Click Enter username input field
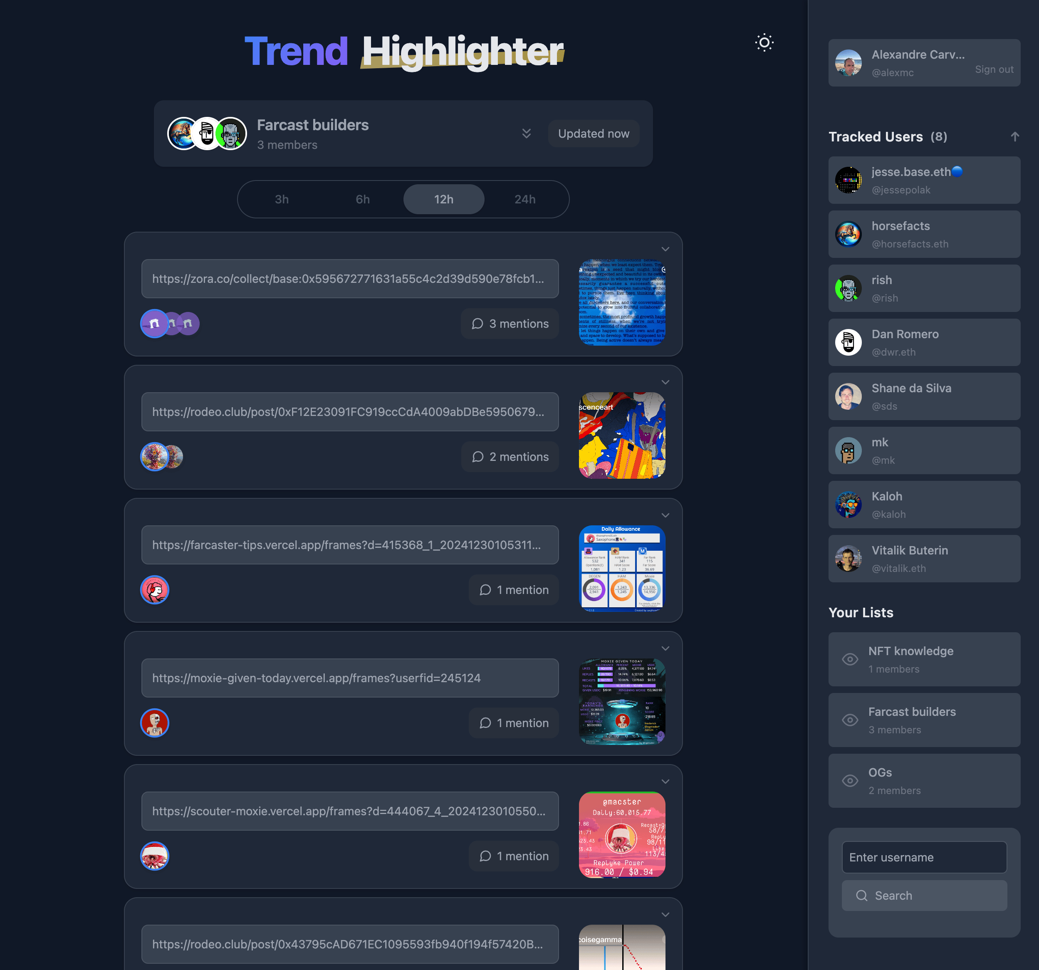This screenshot has height=970, width=1039. [x=924, y=857]
